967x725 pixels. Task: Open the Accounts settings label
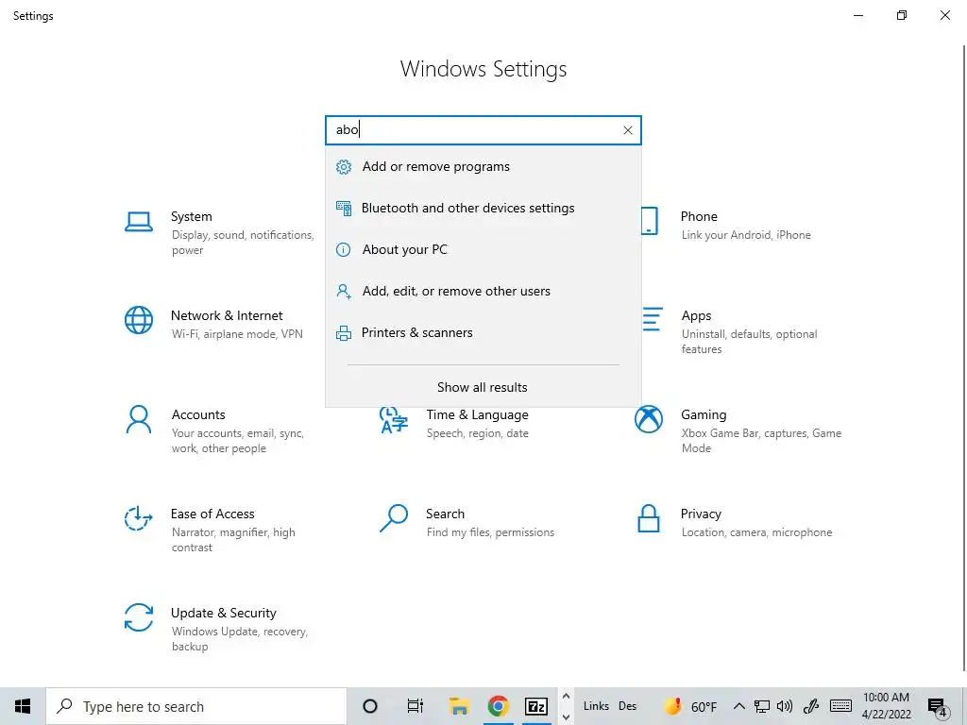coord(198,415)
